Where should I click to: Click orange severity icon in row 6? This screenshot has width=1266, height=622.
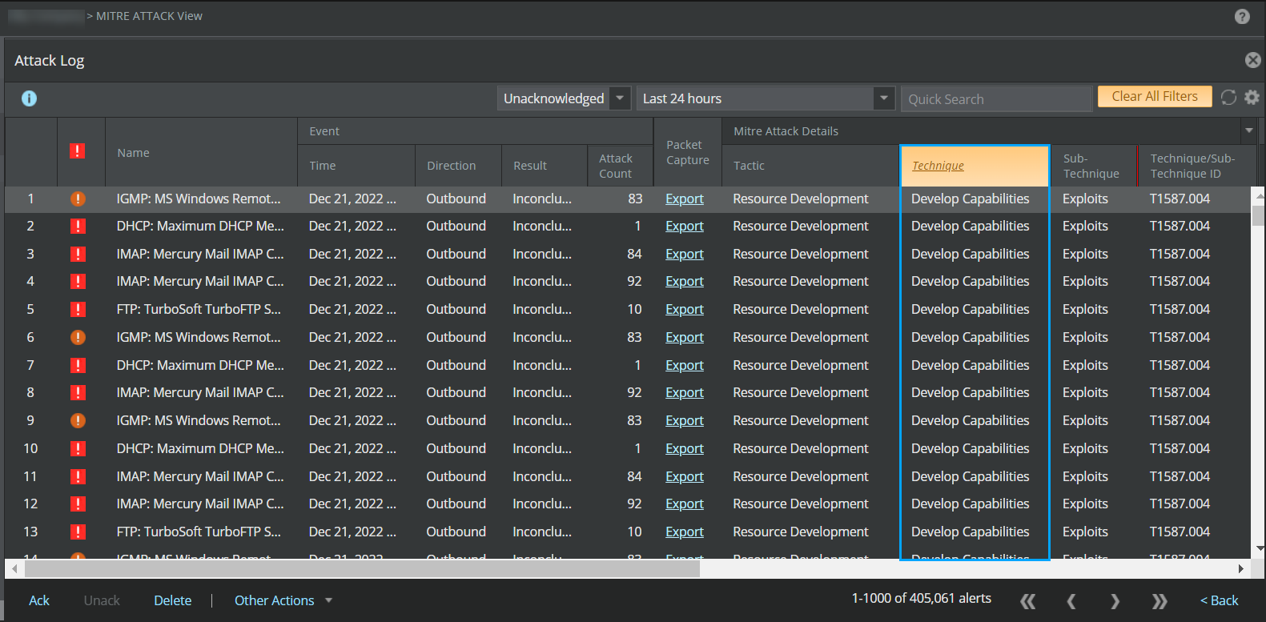point(78,337)
